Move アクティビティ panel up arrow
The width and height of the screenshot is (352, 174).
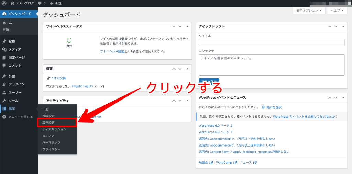[174, 101]
